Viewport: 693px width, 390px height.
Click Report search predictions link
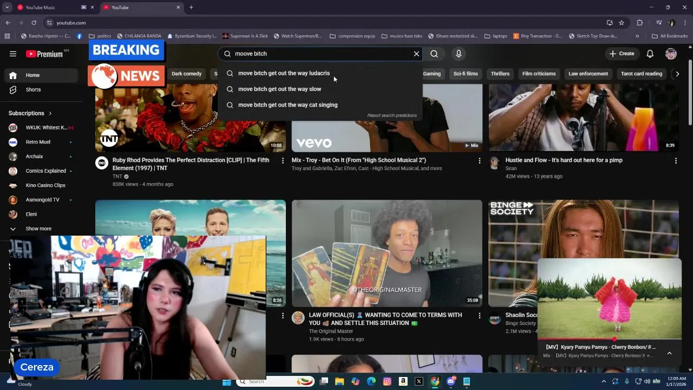(392, 115)
